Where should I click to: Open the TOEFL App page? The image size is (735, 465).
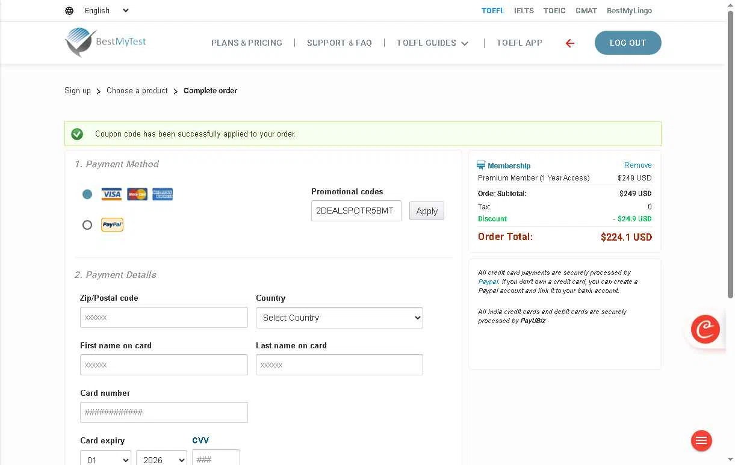click(519, 43)
